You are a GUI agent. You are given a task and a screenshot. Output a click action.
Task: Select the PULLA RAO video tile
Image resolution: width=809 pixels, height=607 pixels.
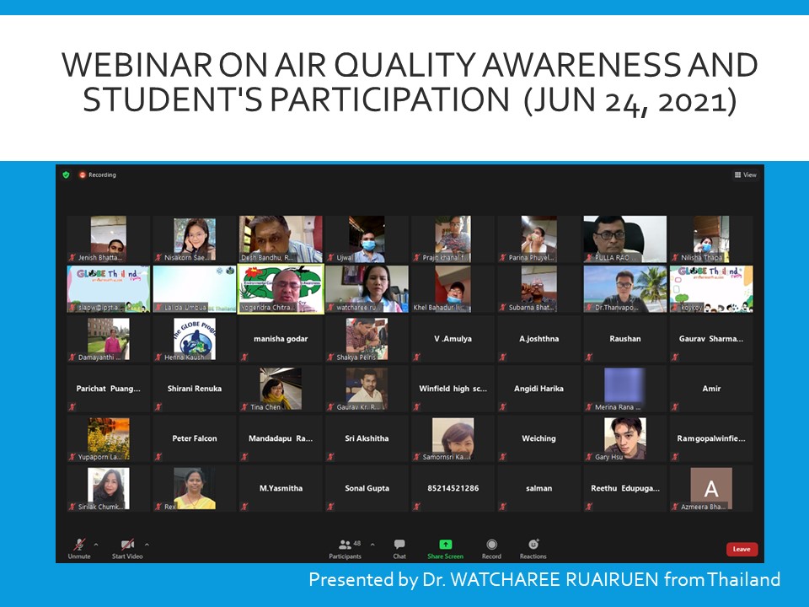coord(624,239)
